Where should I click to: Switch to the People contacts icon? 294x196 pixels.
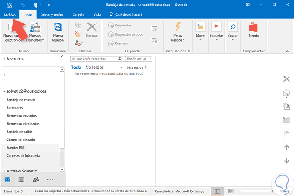(36, 180)
